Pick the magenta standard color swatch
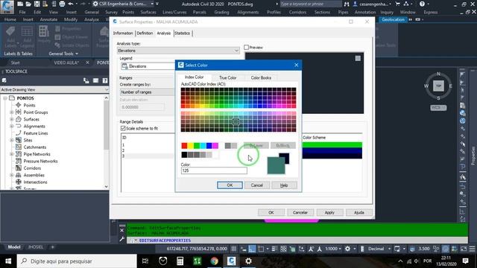Viewport: 477px width, 268px height. [x=215, y=146]
